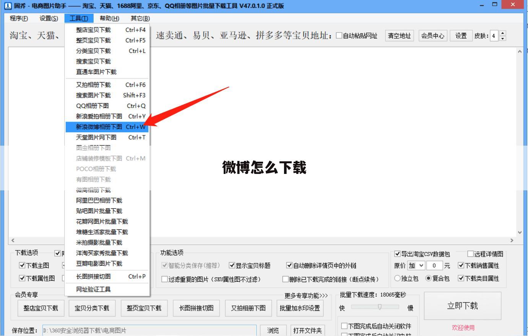Screen dimensions: 528x336
Task: Click down arrow of URL list scrollbar
Action: point(519,232)
